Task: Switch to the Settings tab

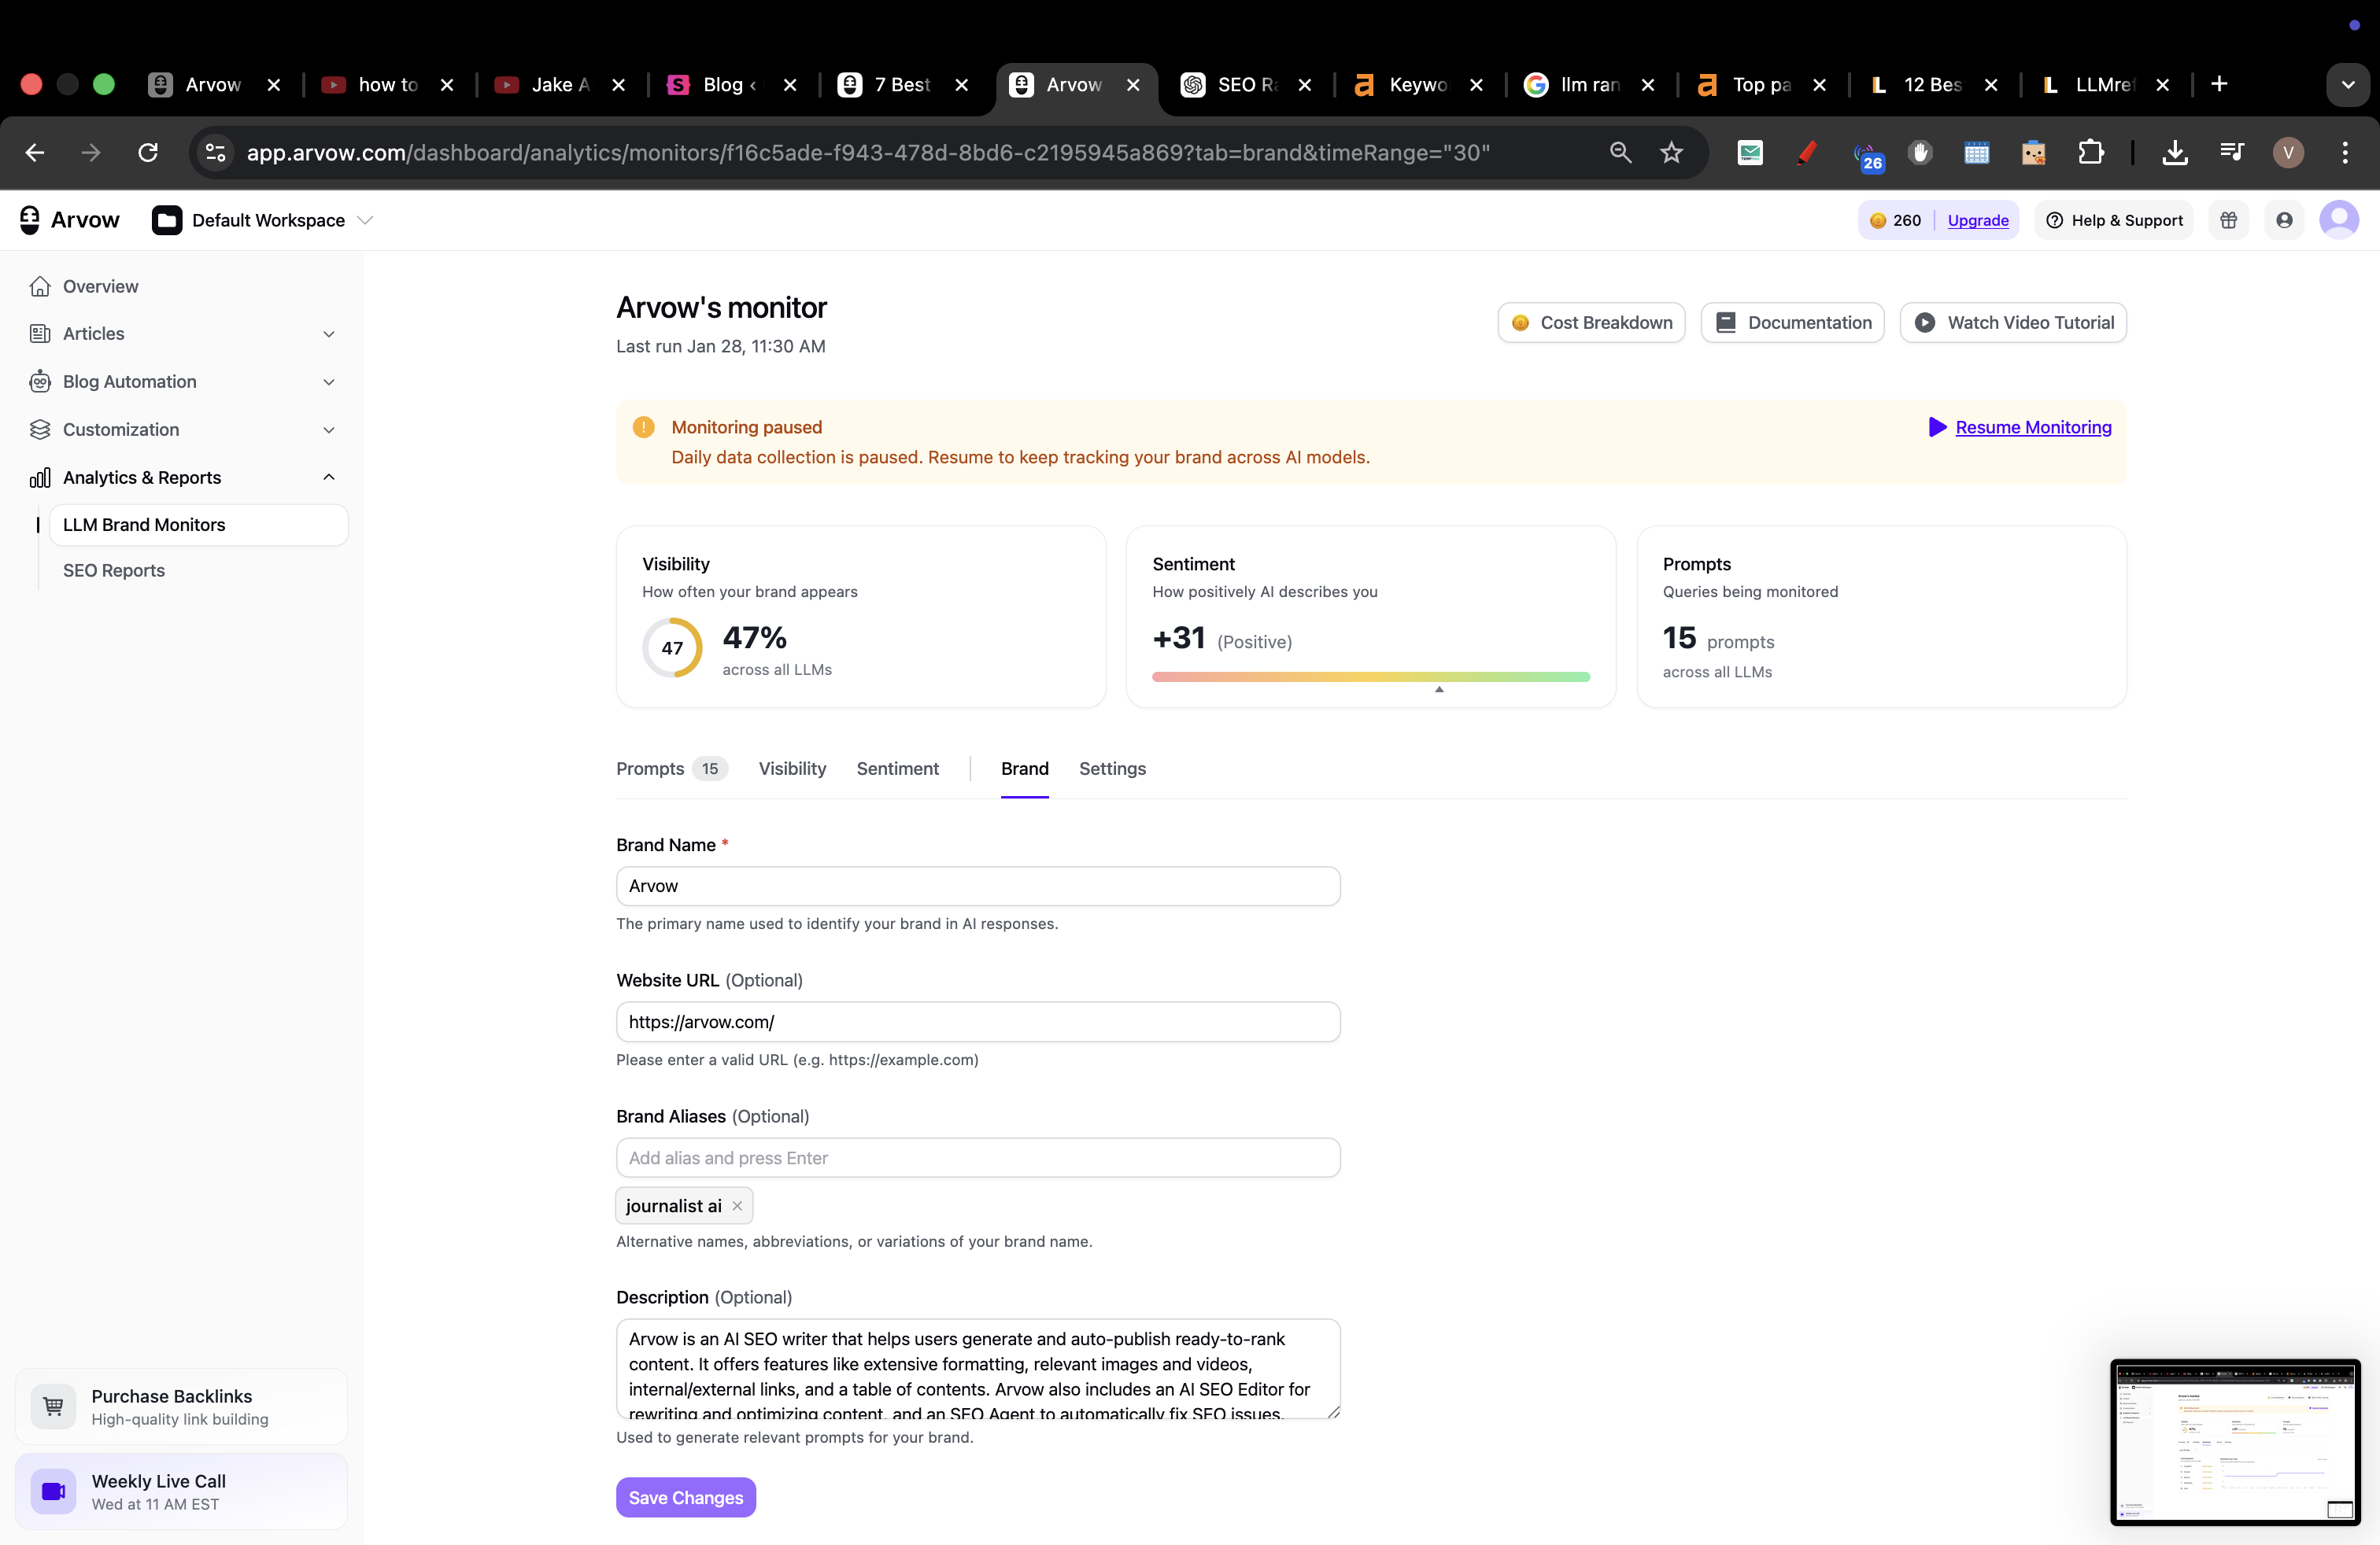Action: click(1112, 769)
